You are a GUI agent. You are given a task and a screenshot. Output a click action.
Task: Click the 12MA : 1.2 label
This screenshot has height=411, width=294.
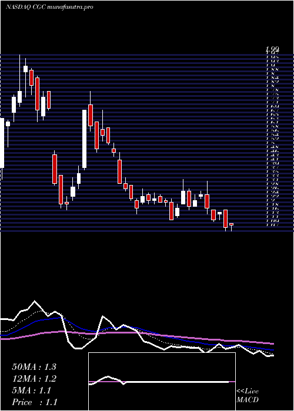(x=34, y=379)
